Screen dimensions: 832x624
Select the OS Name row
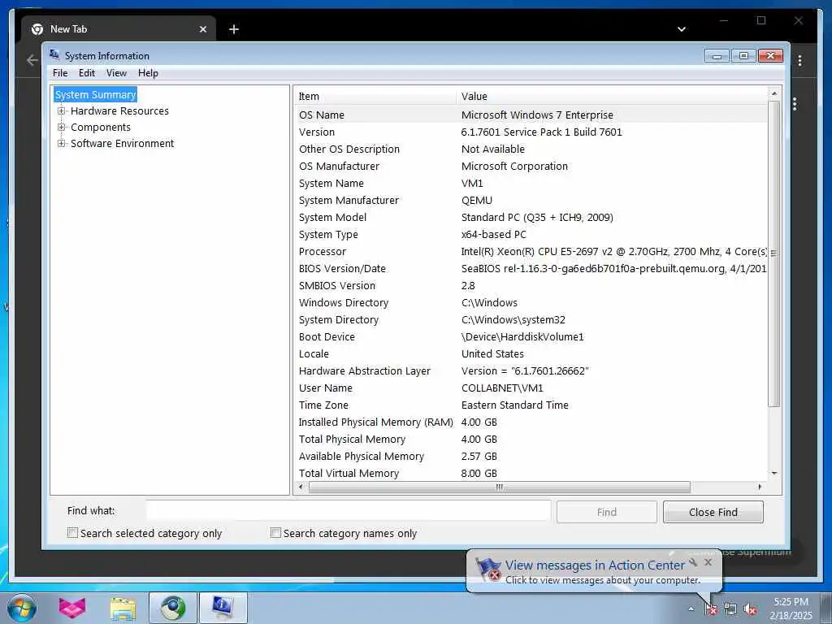(x=531, y=115)
